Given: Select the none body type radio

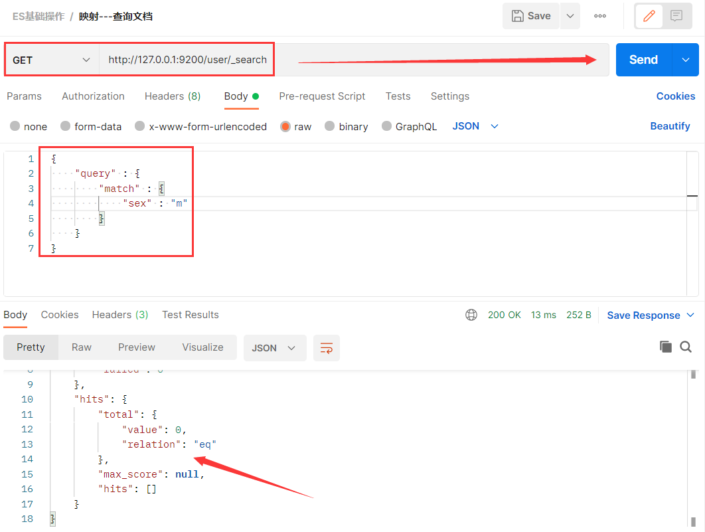Looking at the screenshot, I should [15, 126].
